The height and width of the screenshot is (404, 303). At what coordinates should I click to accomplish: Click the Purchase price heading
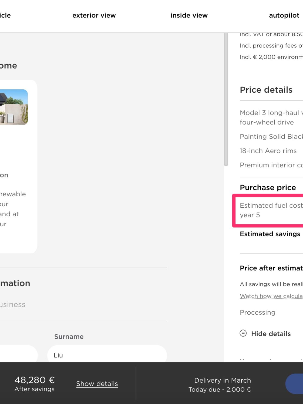(x=268, y=187)
